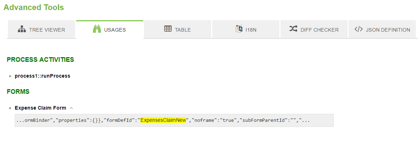Click the Forms section heading
This screenshot has width=418, height=161.
[x=18, y=92]
